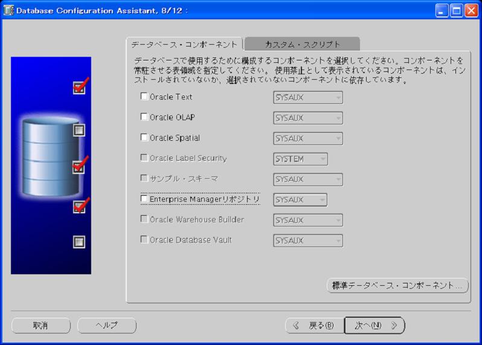Open help with the ヘルプ button
This screenshot has height=345, width=482.
107,325
